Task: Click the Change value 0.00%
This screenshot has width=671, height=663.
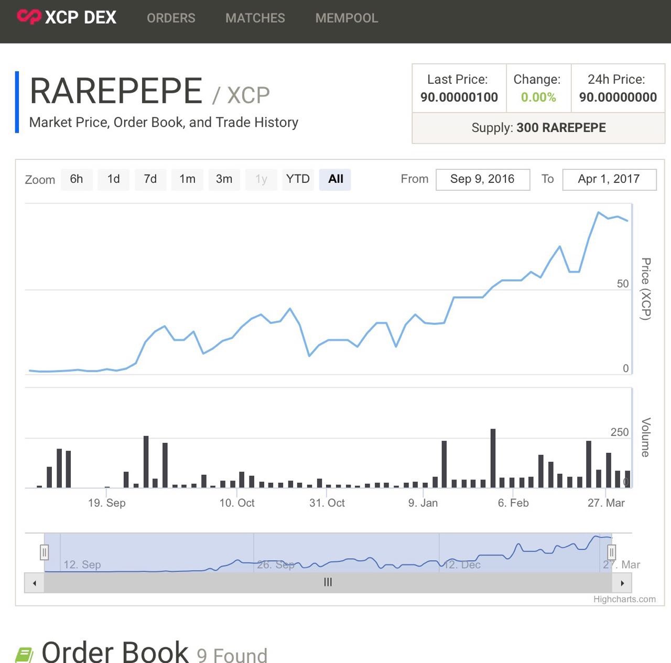Action: click(x=538, y=97)
